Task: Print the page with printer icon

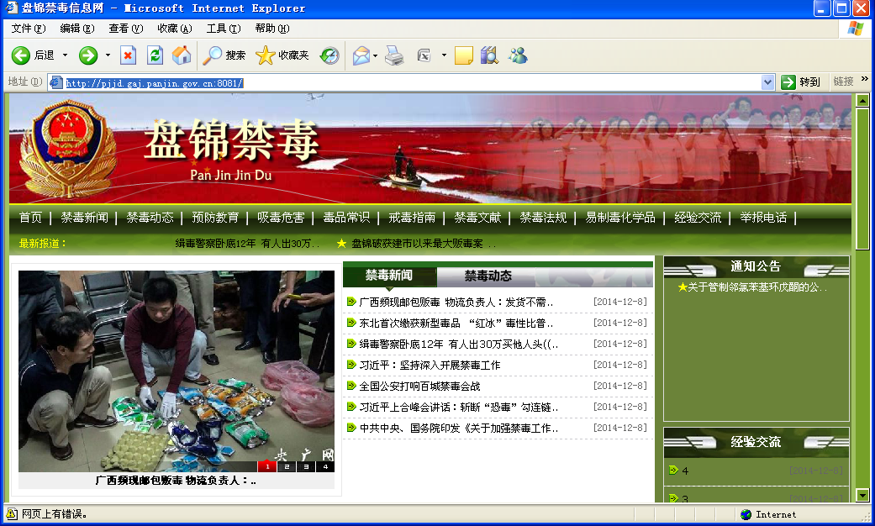Action: point(394,55)
